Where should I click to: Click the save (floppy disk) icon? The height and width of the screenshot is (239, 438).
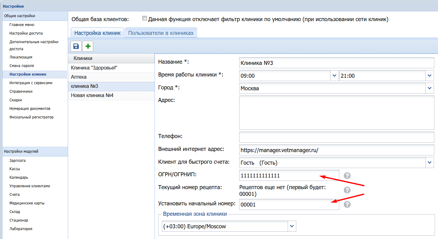[76, 46]
